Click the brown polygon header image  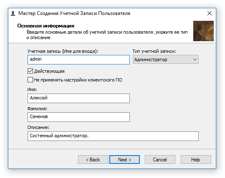click(203, 31)
